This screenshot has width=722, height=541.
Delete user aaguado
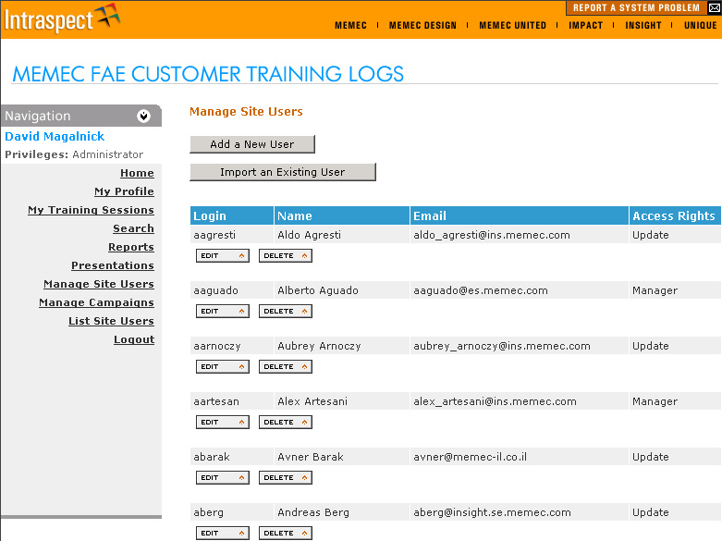285,311
